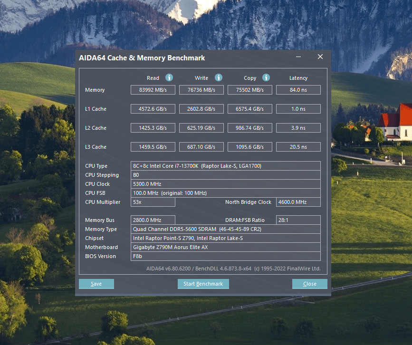Click the Memory Latency value of 84.0 ns
This screenshot has width=412, height=345.
tap(298, 90)
